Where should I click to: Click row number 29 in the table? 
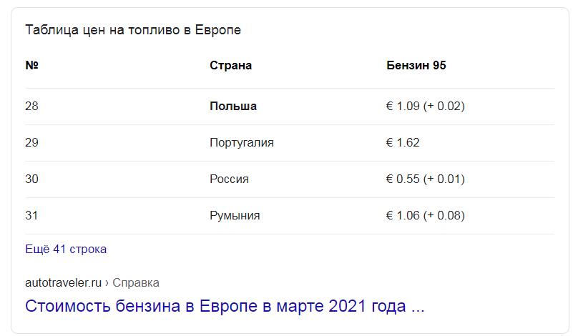pyautogui.click(x=31, y=142)
